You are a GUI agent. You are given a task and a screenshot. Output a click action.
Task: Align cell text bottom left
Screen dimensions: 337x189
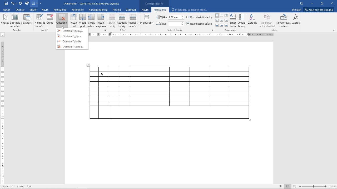pyautogui.click(x=217, y=25)
